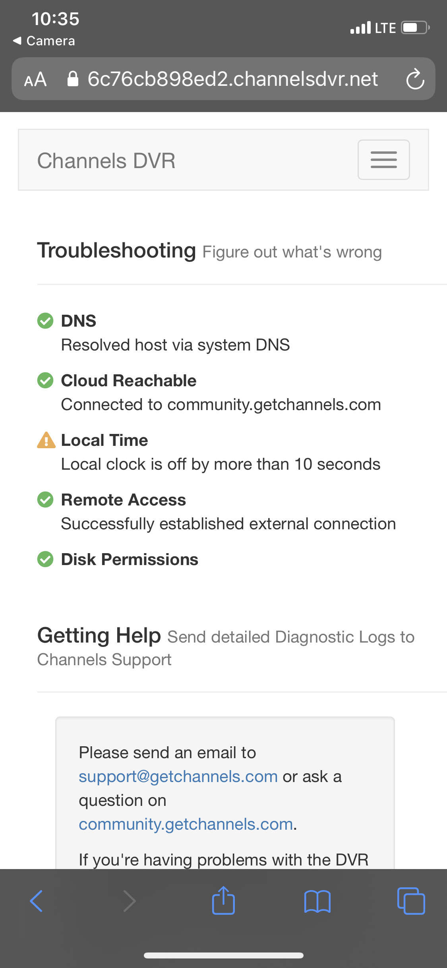Tap the green DNS check icon
This screenshot has width=447, height=968.
(x=45, y=321)
